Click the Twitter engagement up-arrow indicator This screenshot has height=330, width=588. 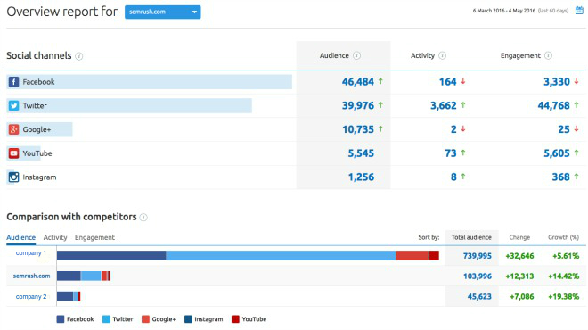576,105
